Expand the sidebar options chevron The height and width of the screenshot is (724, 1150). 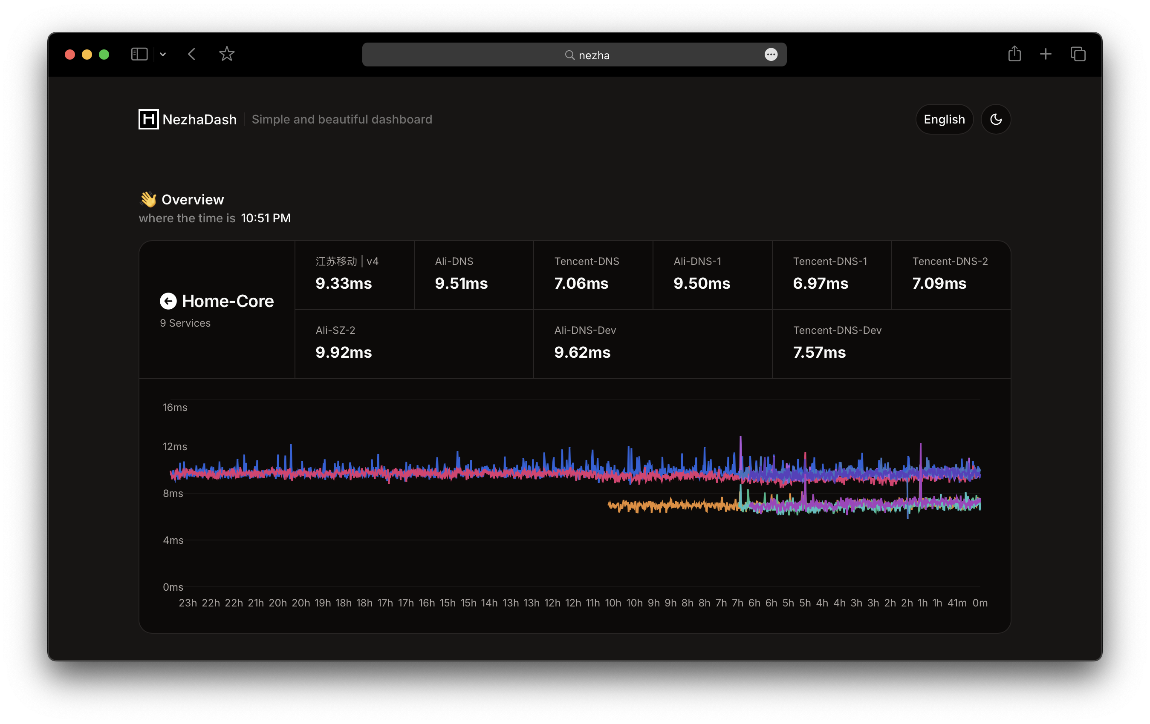pos(163,55)
